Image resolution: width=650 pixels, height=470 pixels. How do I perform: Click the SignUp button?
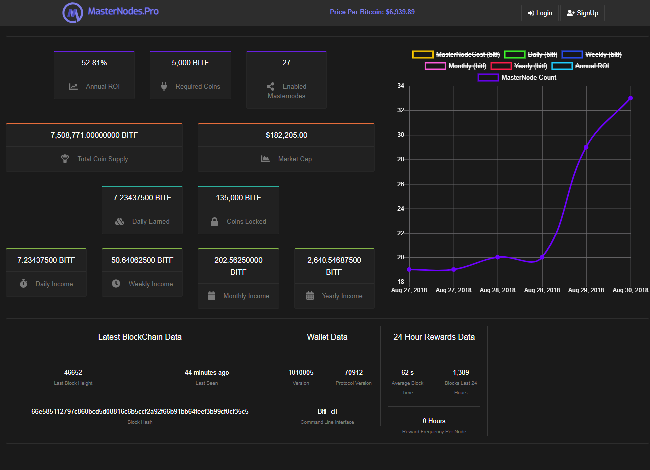coord(582,13)
